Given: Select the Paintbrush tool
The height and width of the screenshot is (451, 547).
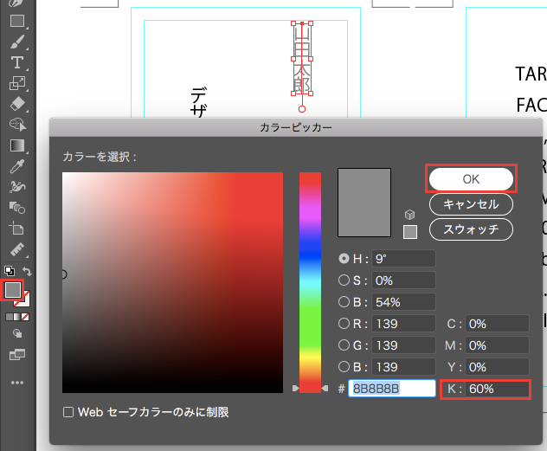Looking at the screenshot, I should click(x=16, y=41).
